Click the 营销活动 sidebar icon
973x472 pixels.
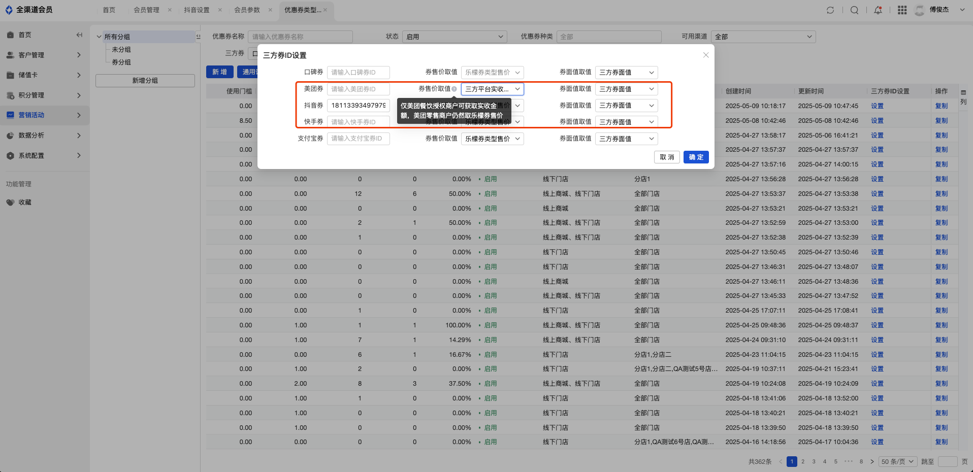point(10,115)
